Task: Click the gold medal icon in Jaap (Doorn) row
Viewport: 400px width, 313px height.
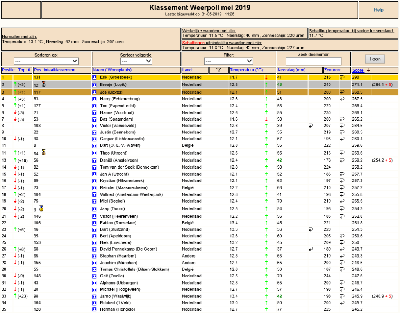Action: [41, 208]
